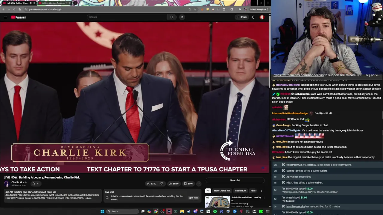Open File Explorer from the taskbar
Viewport: 383px width, 215px height.
point(182,211)
